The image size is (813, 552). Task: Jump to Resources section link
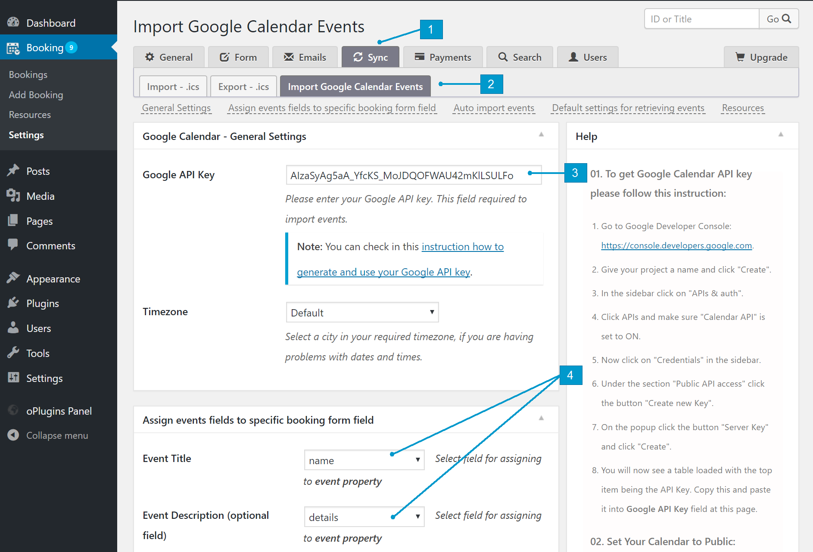(x=743, y=108)
